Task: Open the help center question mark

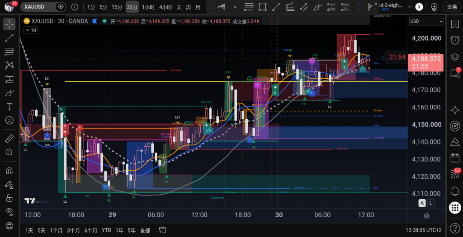Action: (455, 228)
